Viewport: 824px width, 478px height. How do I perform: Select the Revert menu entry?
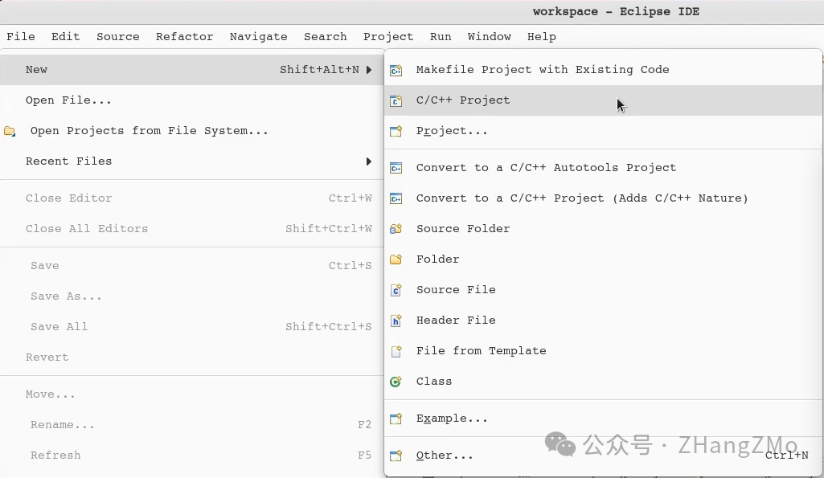tap(192, 357)
